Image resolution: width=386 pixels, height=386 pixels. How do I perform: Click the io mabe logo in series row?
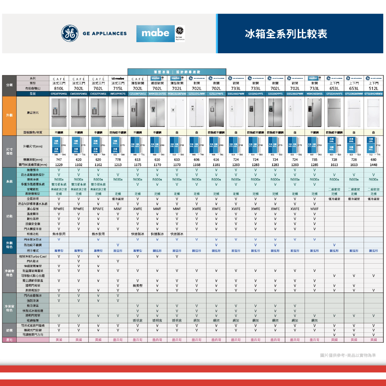point(118,77)
